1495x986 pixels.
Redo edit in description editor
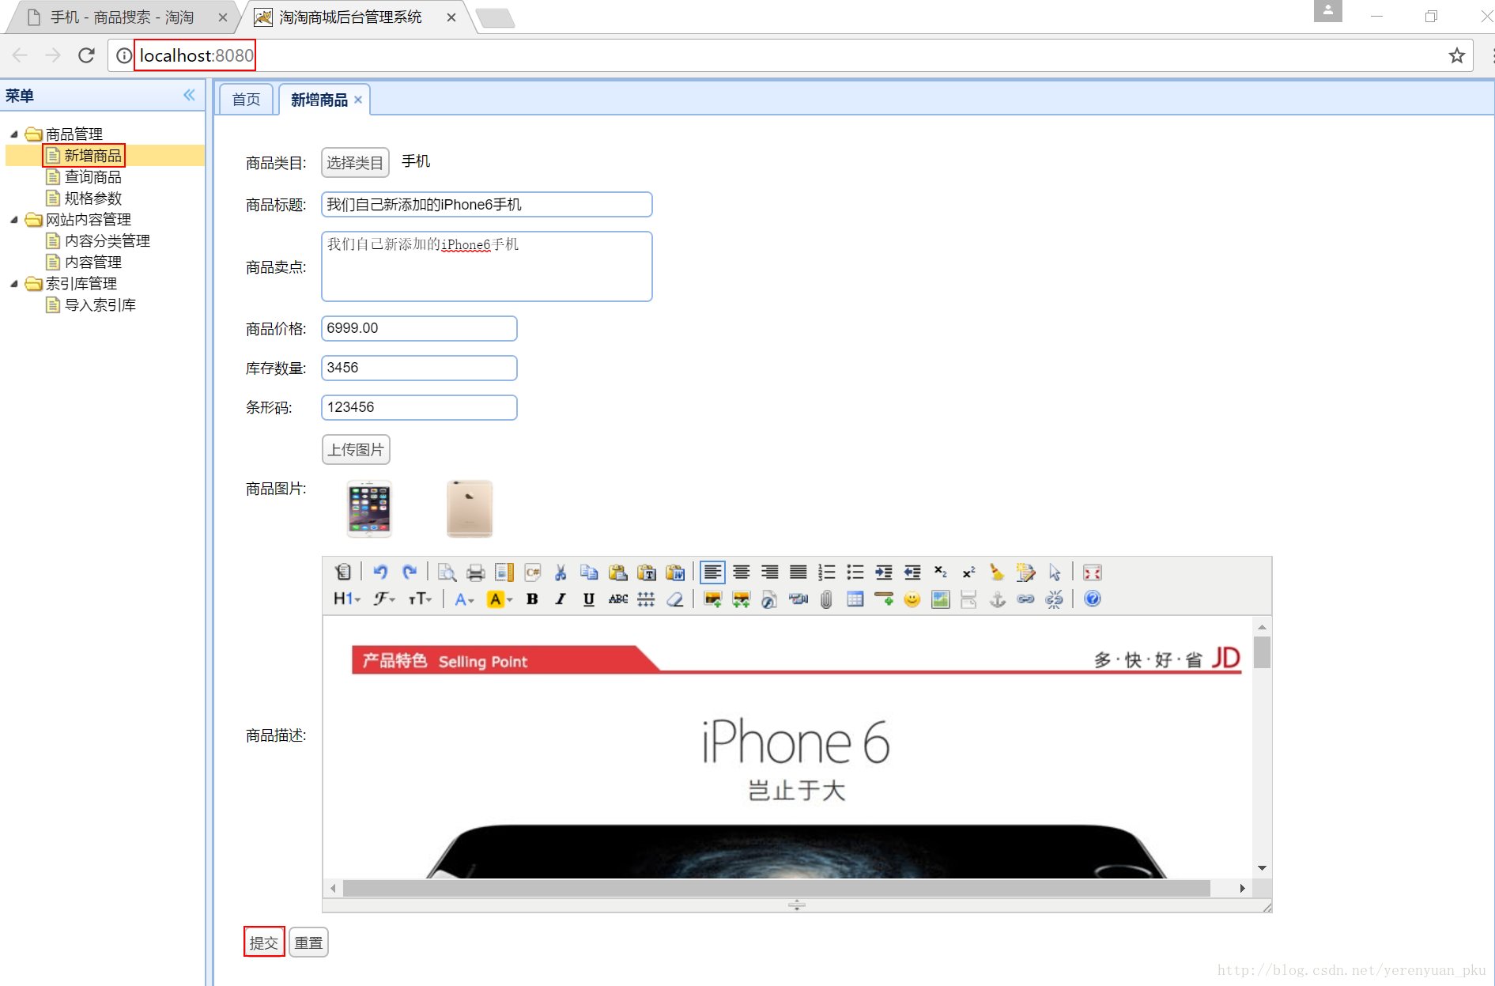tap(409, 572)
